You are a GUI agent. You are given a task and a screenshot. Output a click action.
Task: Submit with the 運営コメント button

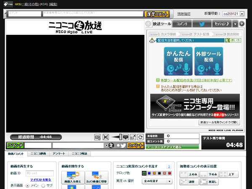(x=157, y=14)
